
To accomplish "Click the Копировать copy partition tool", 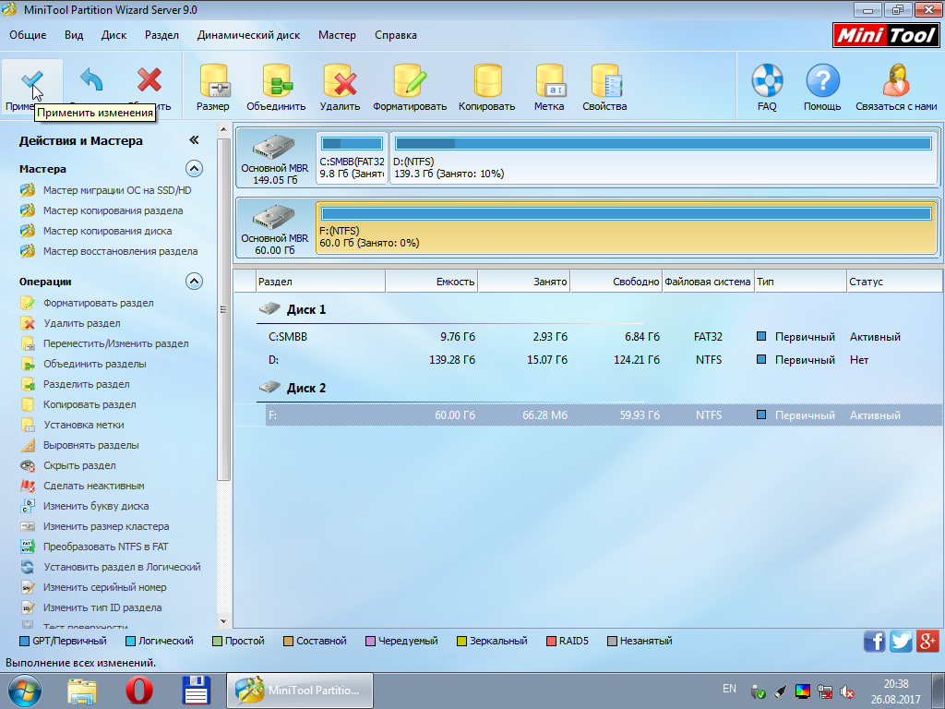I will click(487, 89).
